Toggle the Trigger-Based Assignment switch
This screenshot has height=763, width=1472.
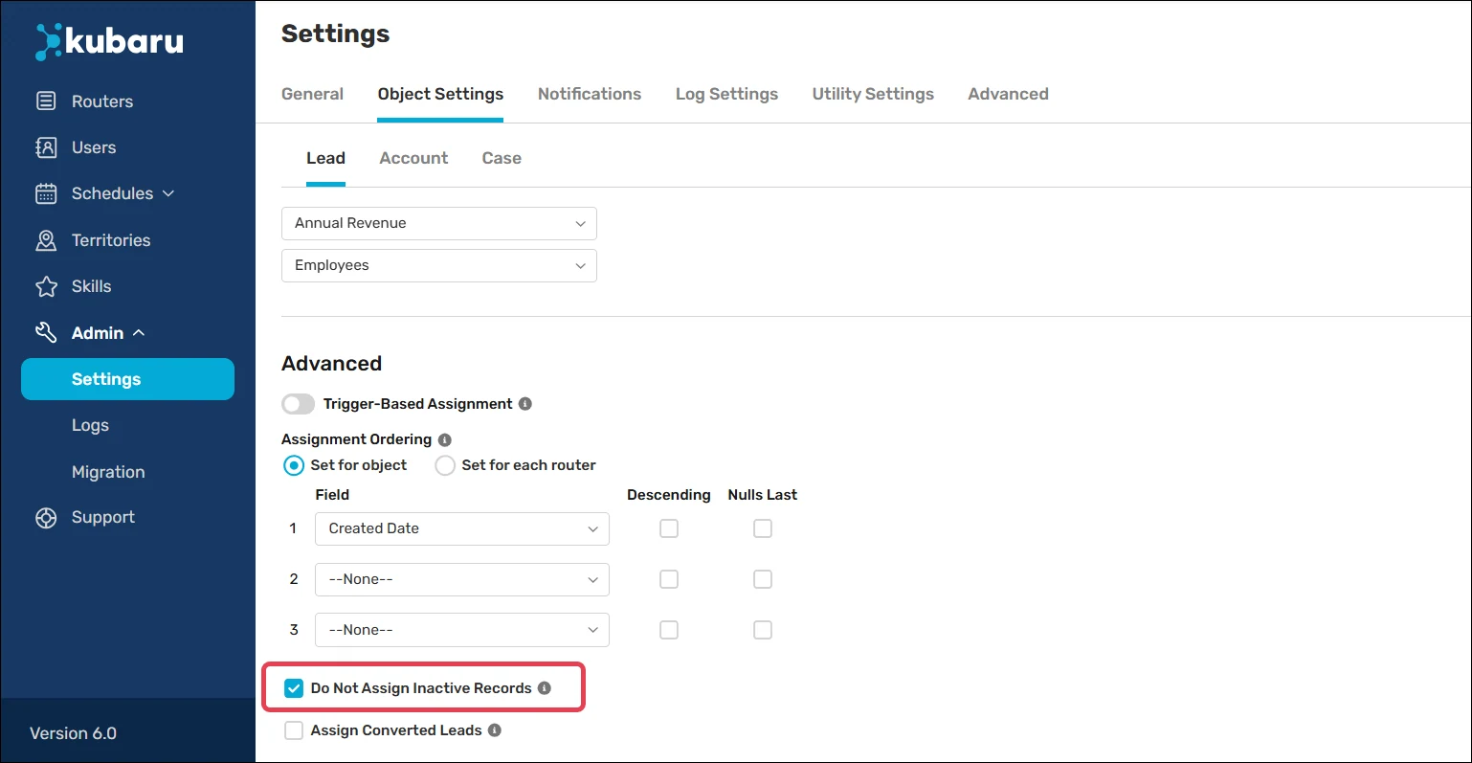298,404
